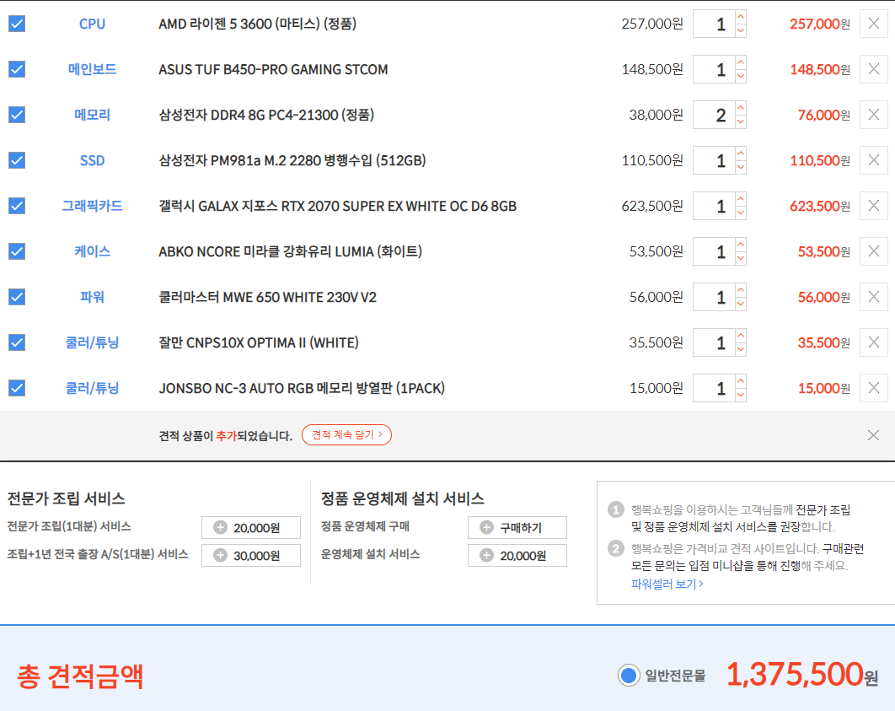Remove ABKO NCORE case with X
895x711 pixels.
pyautogui.click(x=873, y=251)
